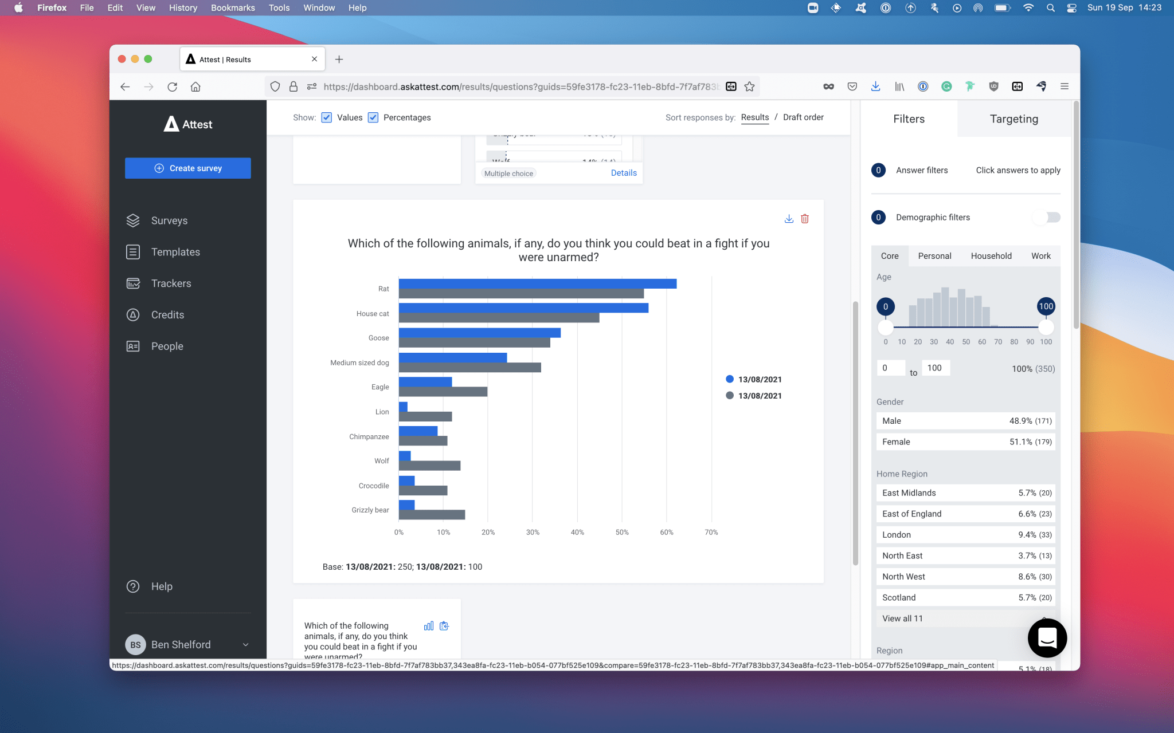Click the Trackers navigation link
Image resolution: width=1174 pixels, height=733 pixels.
point(171,283)
